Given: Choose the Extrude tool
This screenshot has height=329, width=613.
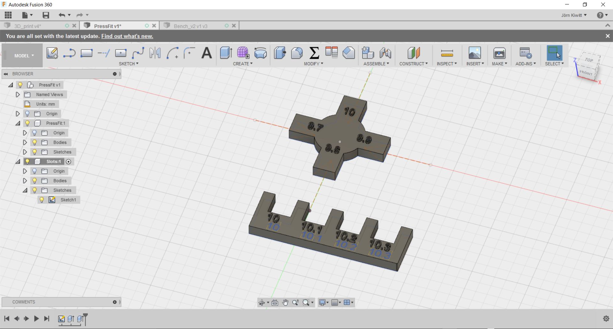Looking at the screenshot, I should click(x=226, y=53).
